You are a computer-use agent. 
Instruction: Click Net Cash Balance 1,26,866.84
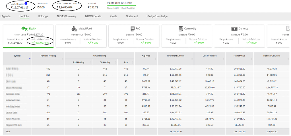click(x=64, y=7)
